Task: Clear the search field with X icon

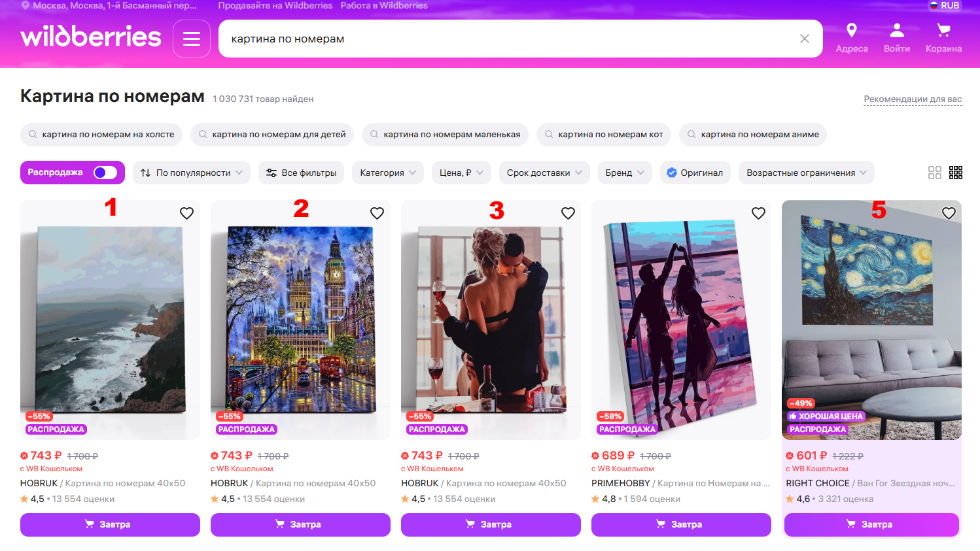Action: (x=805, y=39)
